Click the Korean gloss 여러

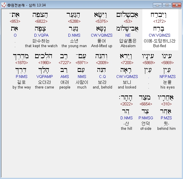tap(65, 82)
